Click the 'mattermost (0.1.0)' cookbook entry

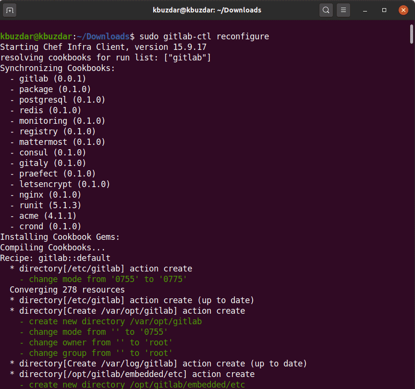coord(62,142)
